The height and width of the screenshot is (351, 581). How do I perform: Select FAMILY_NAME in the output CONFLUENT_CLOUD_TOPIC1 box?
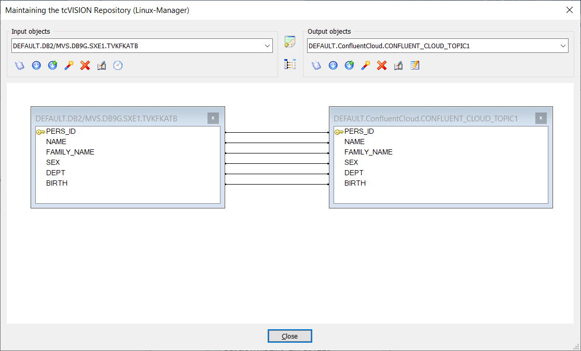(x=368, y=152)
